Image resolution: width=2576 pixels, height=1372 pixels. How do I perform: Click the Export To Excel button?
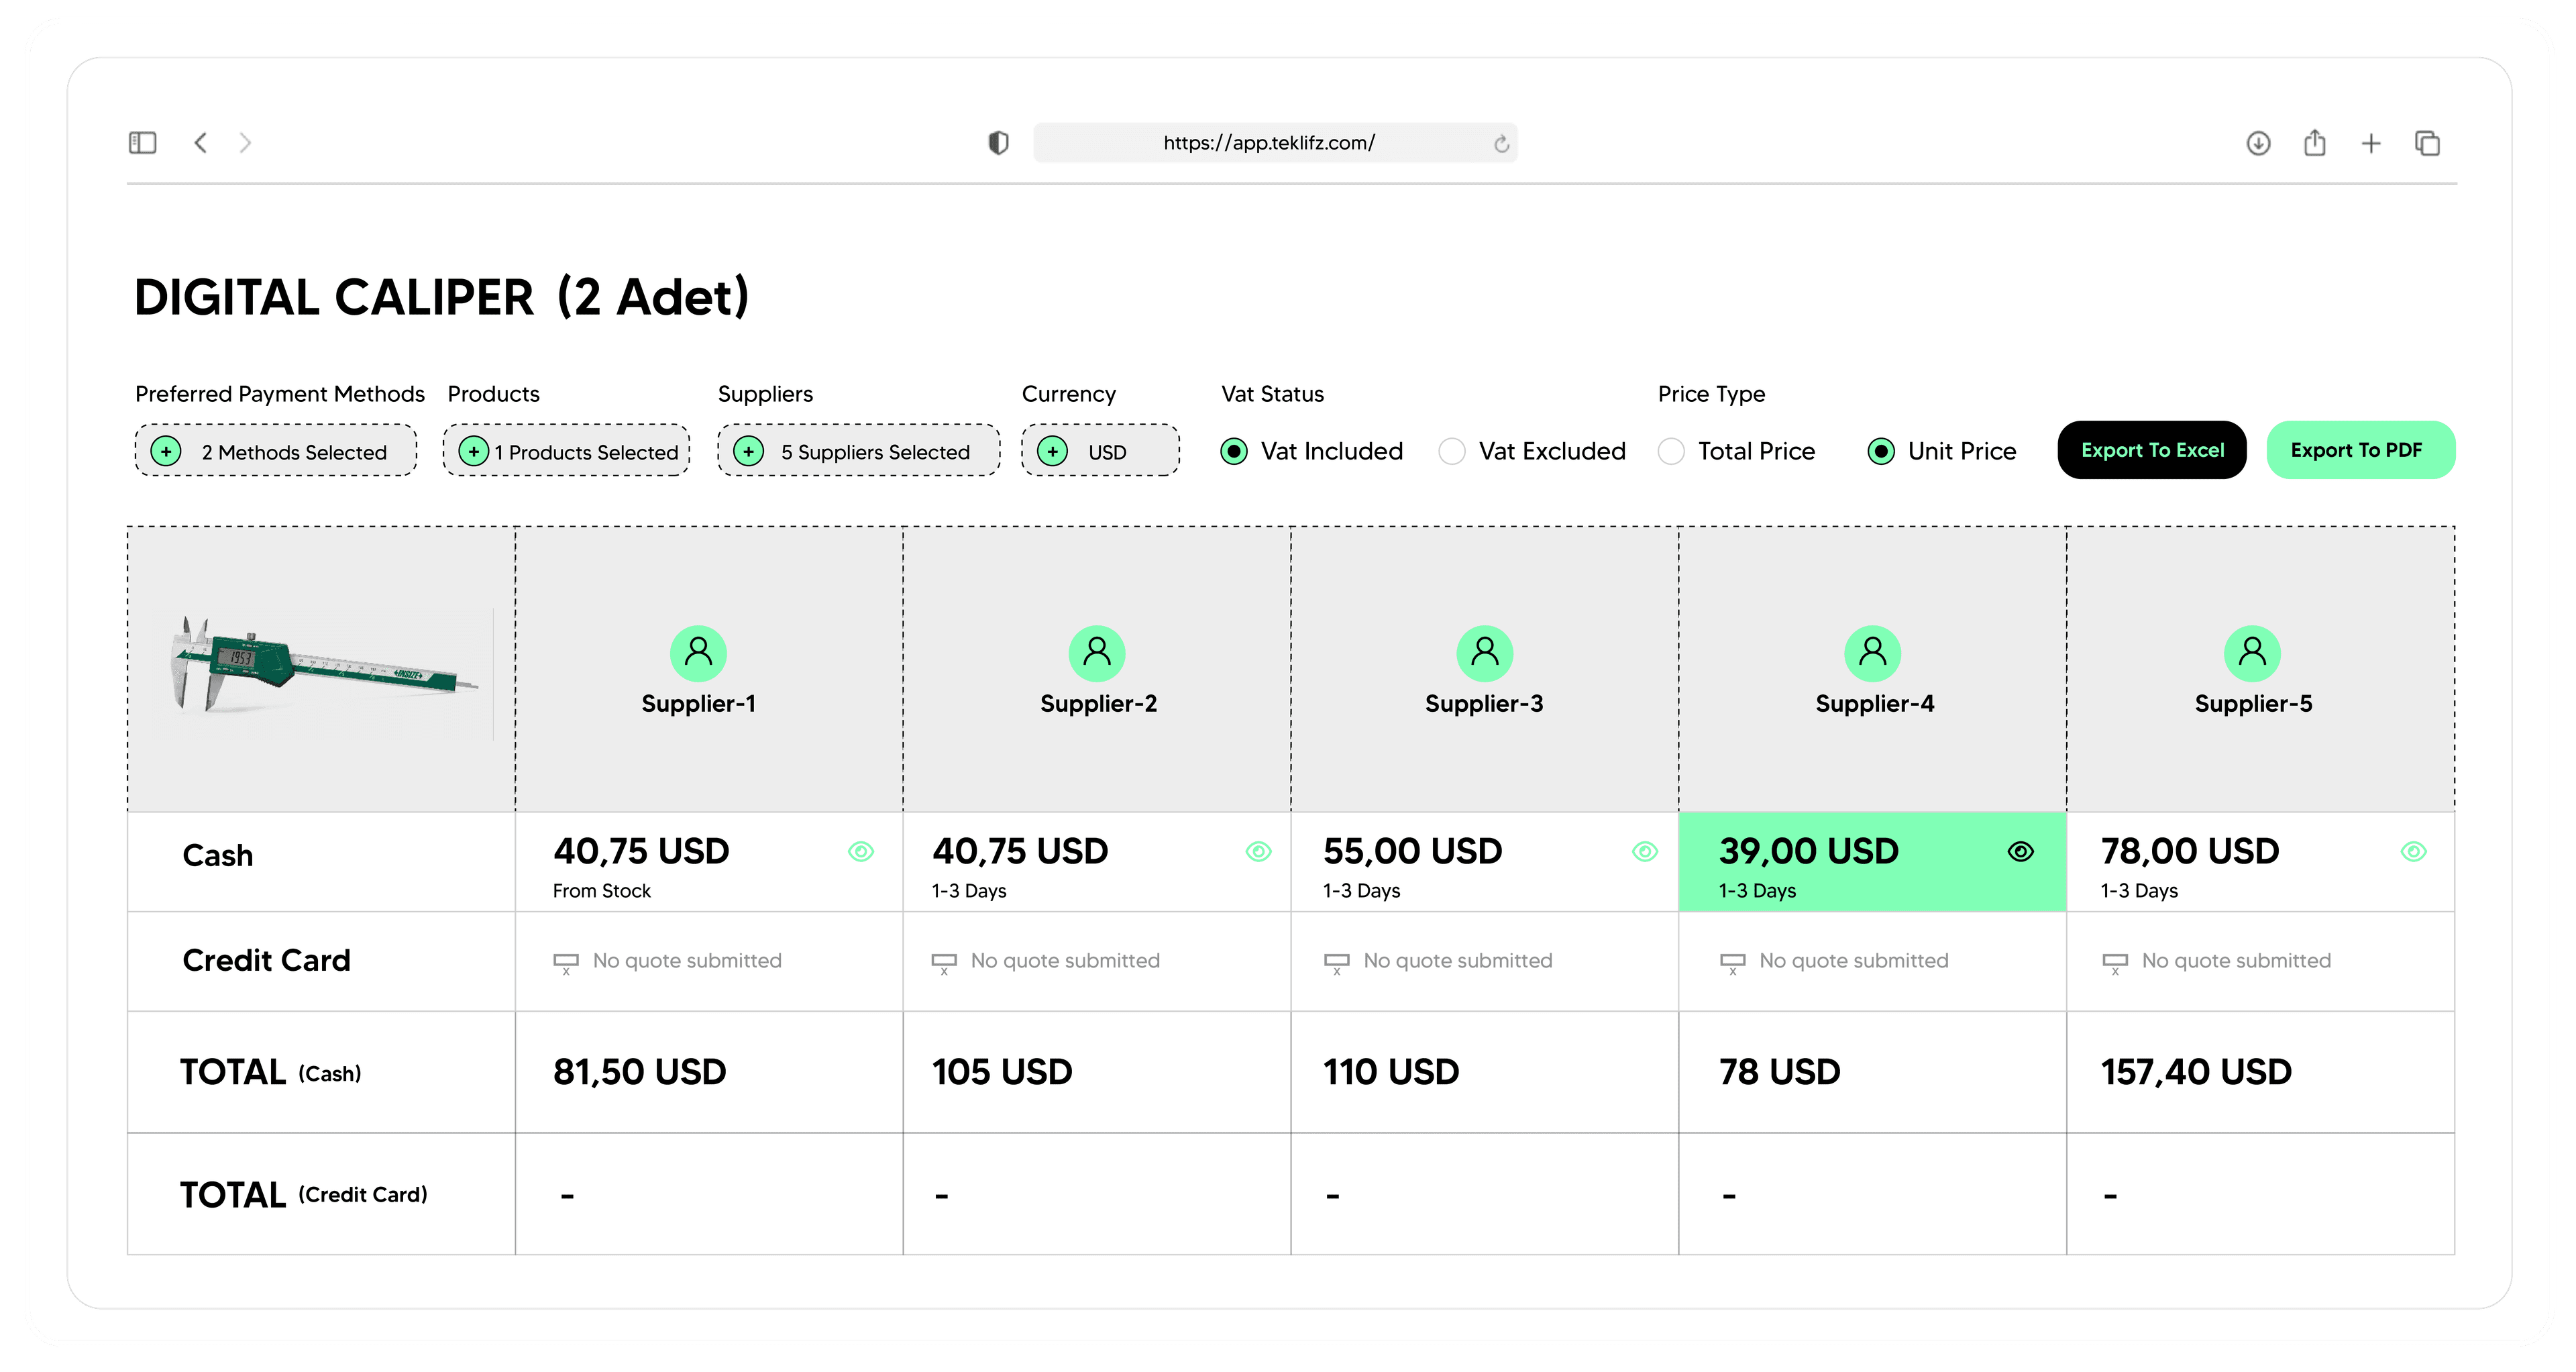(2152, 450)
